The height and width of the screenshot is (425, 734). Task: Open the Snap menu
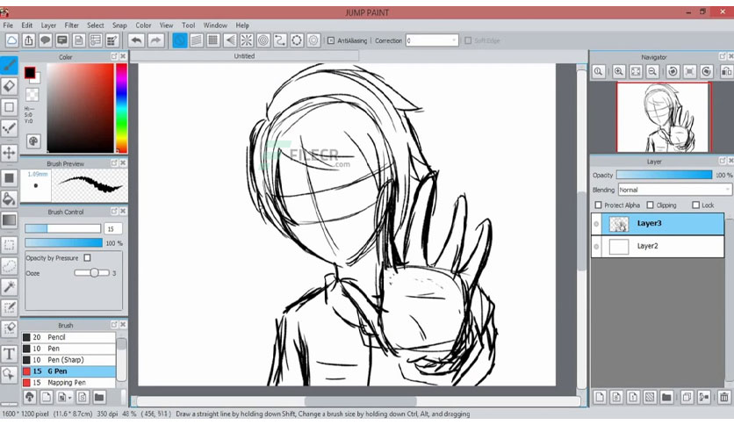point(119,25)
